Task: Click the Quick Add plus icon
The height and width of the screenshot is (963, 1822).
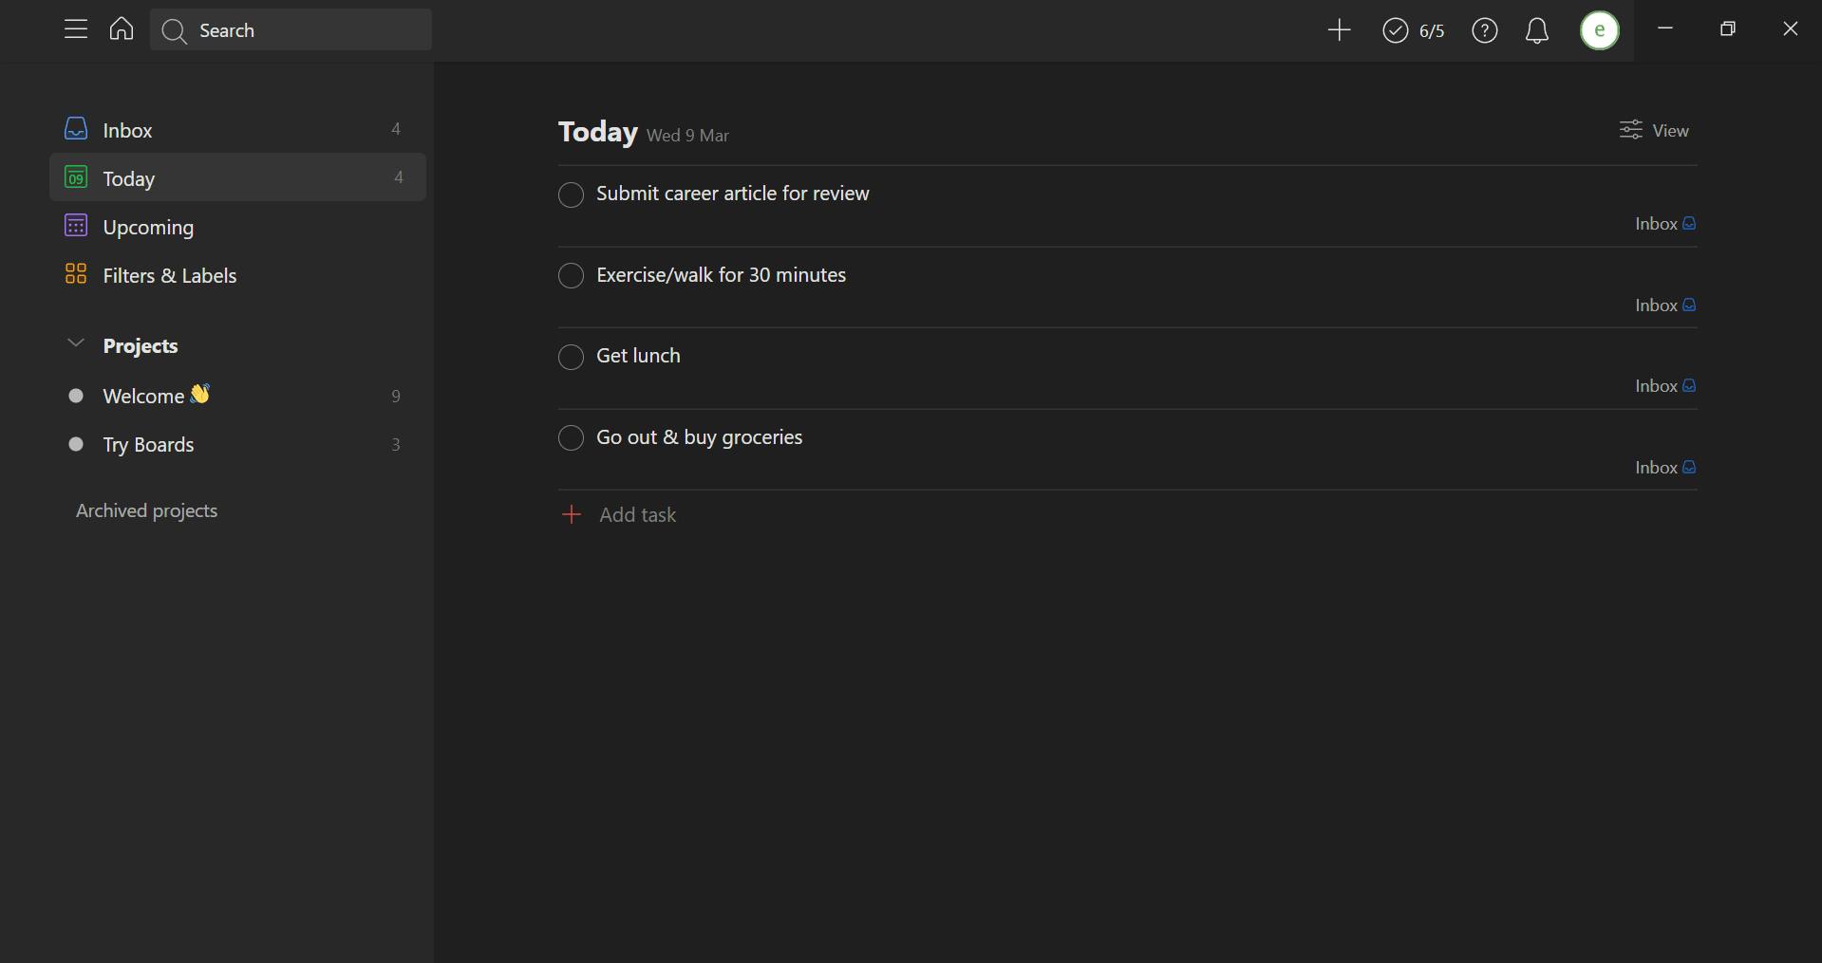Action: coord(1339,30)
